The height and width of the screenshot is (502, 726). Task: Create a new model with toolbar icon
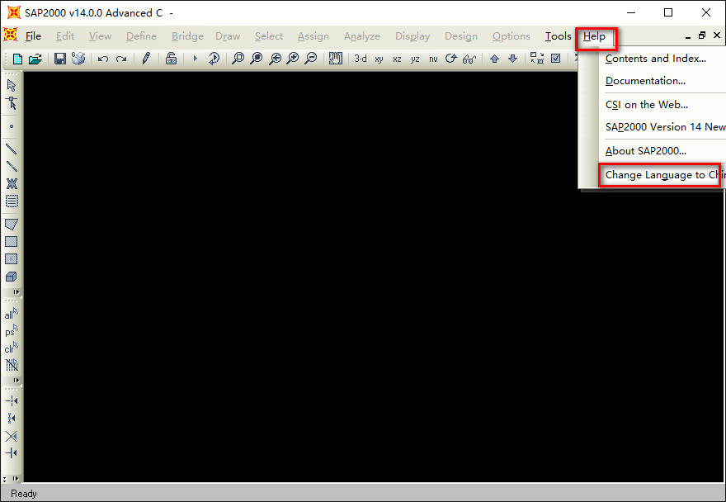click(x=17, y=59)
